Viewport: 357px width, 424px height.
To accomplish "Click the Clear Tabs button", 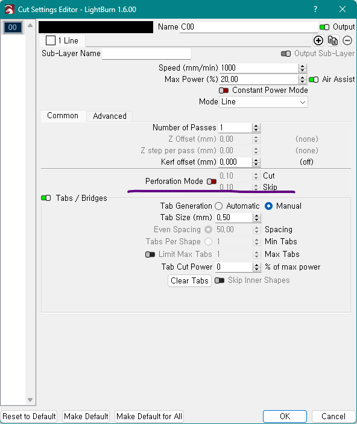I will [189, 280].
